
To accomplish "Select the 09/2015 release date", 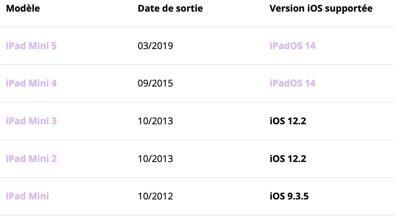I will click(155, 84).
